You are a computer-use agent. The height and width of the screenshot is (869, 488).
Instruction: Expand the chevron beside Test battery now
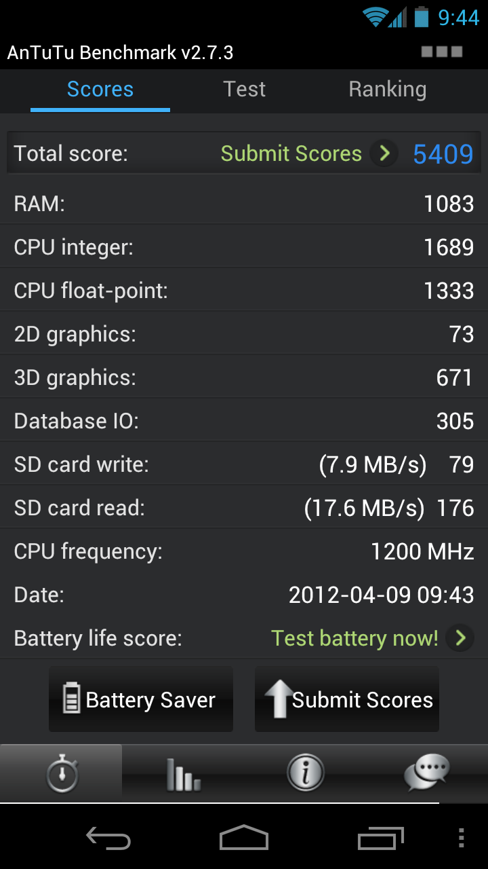click(x=460, y=638)
